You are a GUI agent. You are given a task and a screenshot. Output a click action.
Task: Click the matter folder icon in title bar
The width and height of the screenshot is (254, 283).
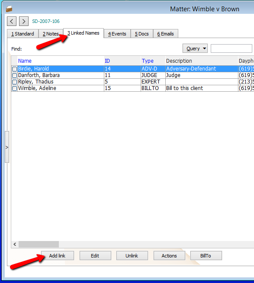pos(9,9)
